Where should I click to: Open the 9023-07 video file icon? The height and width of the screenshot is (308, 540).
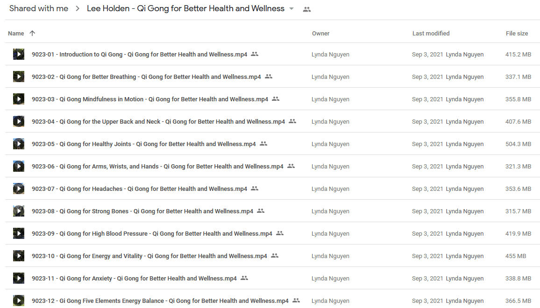point(19,189)
